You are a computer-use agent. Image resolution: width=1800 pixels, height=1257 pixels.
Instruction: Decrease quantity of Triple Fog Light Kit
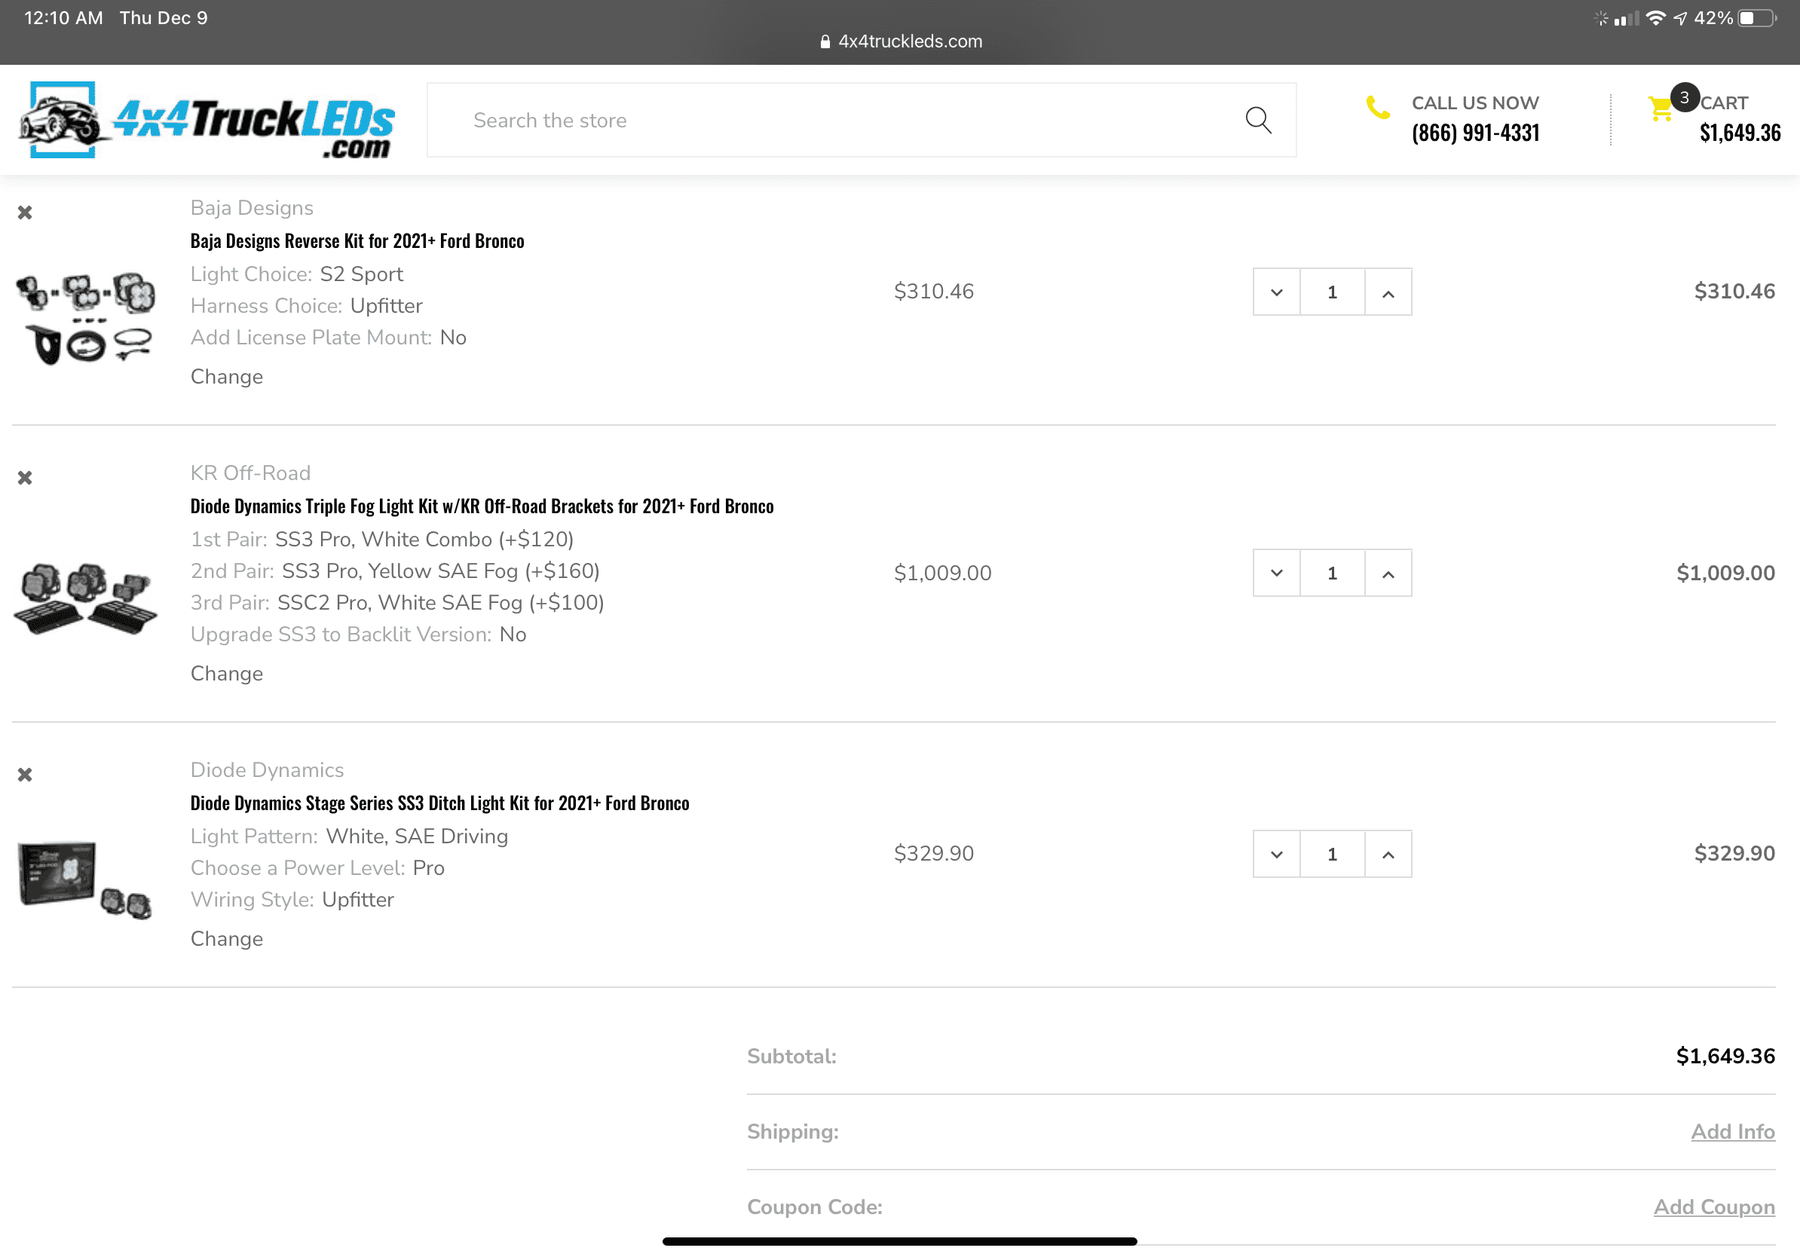[x=1276, y=573]
